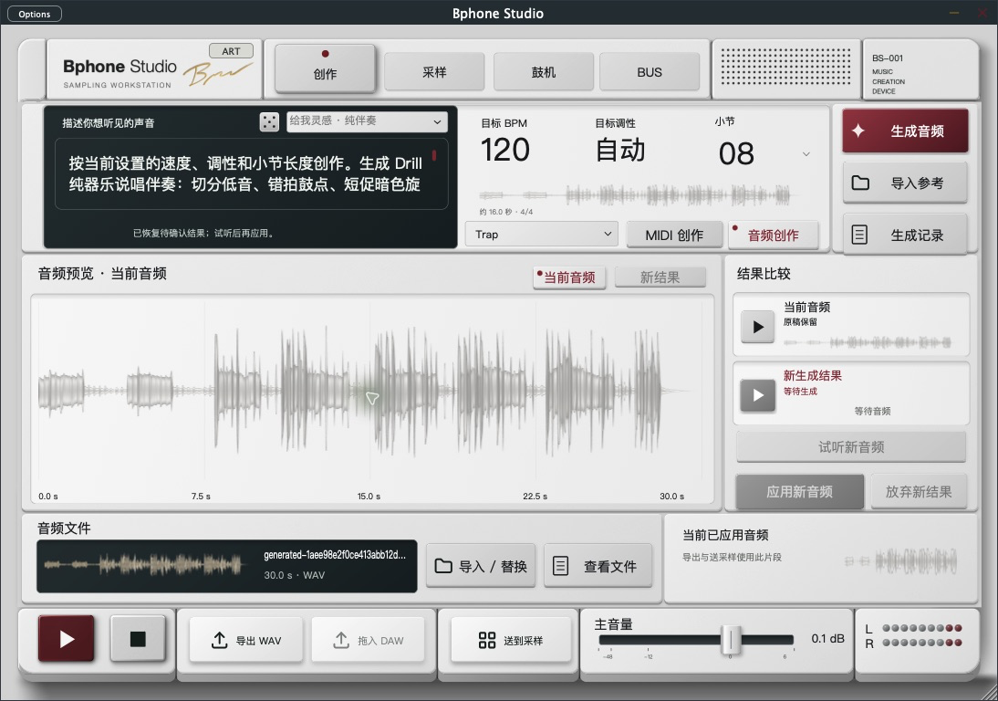Open the Trap style dropdown
998x701 pixels.
pyautogui.click(x=542, y=235)
